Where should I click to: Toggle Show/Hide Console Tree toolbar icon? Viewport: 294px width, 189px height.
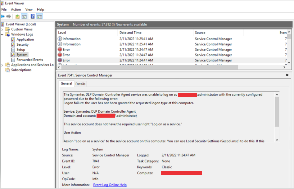24,16
